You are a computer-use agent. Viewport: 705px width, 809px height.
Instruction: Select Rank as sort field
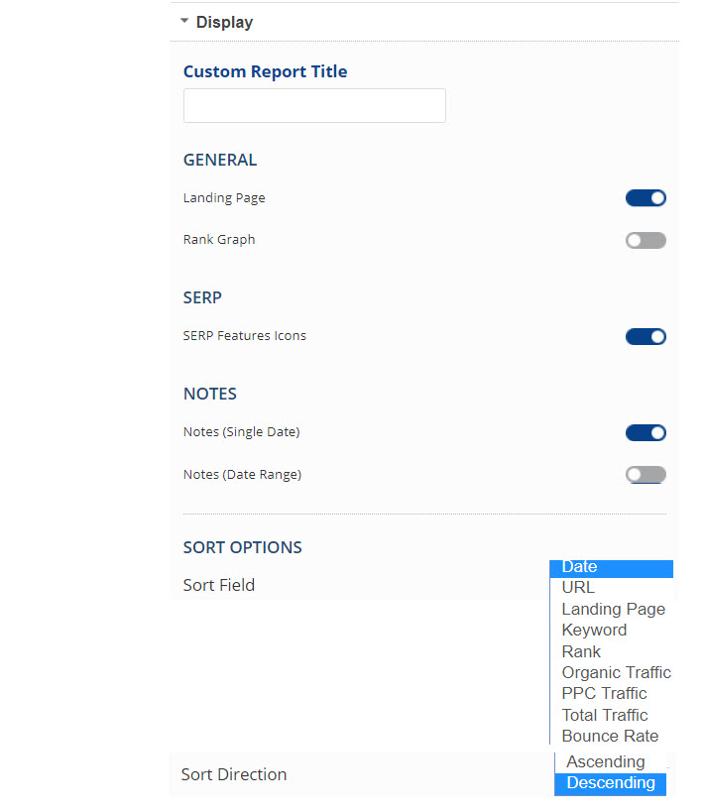[x=581, y=651]
